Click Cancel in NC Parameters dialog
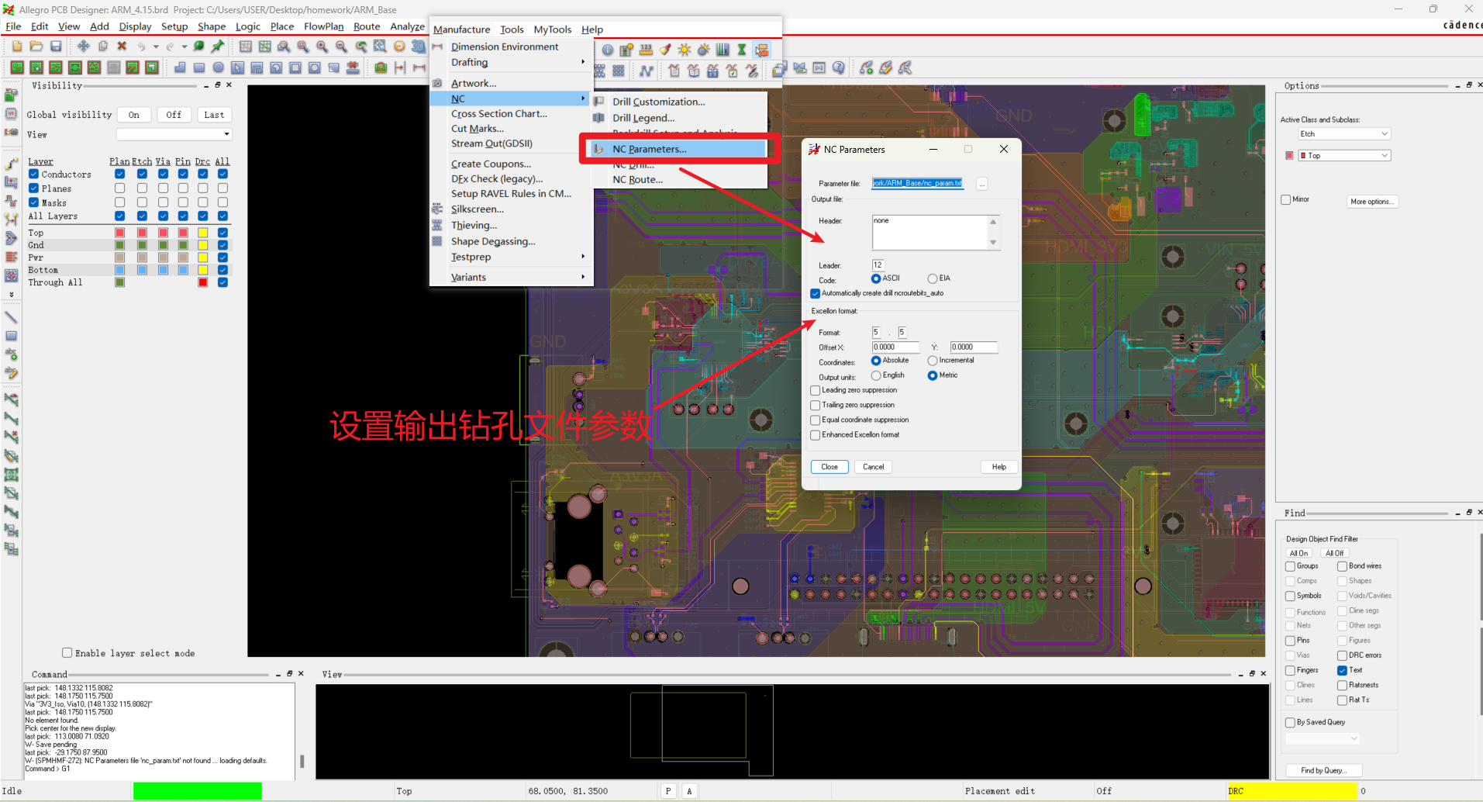1483x802 pixels. (874, 467)
